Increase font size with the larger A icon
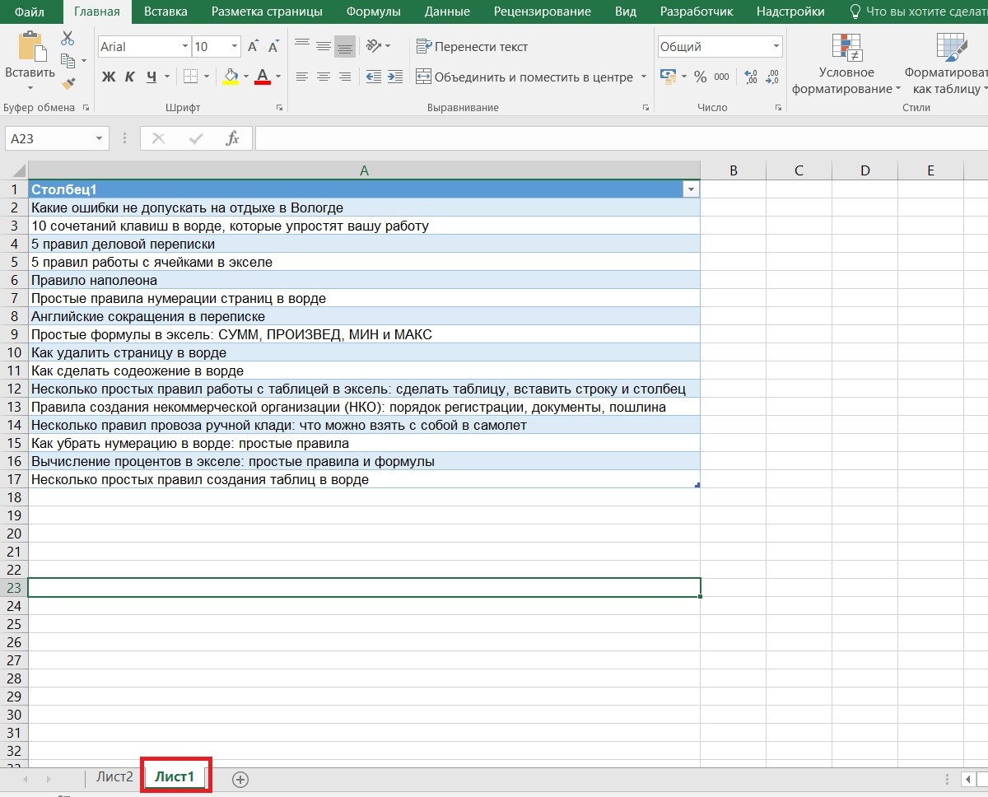 pyautogui.click(x=254, y=47)
